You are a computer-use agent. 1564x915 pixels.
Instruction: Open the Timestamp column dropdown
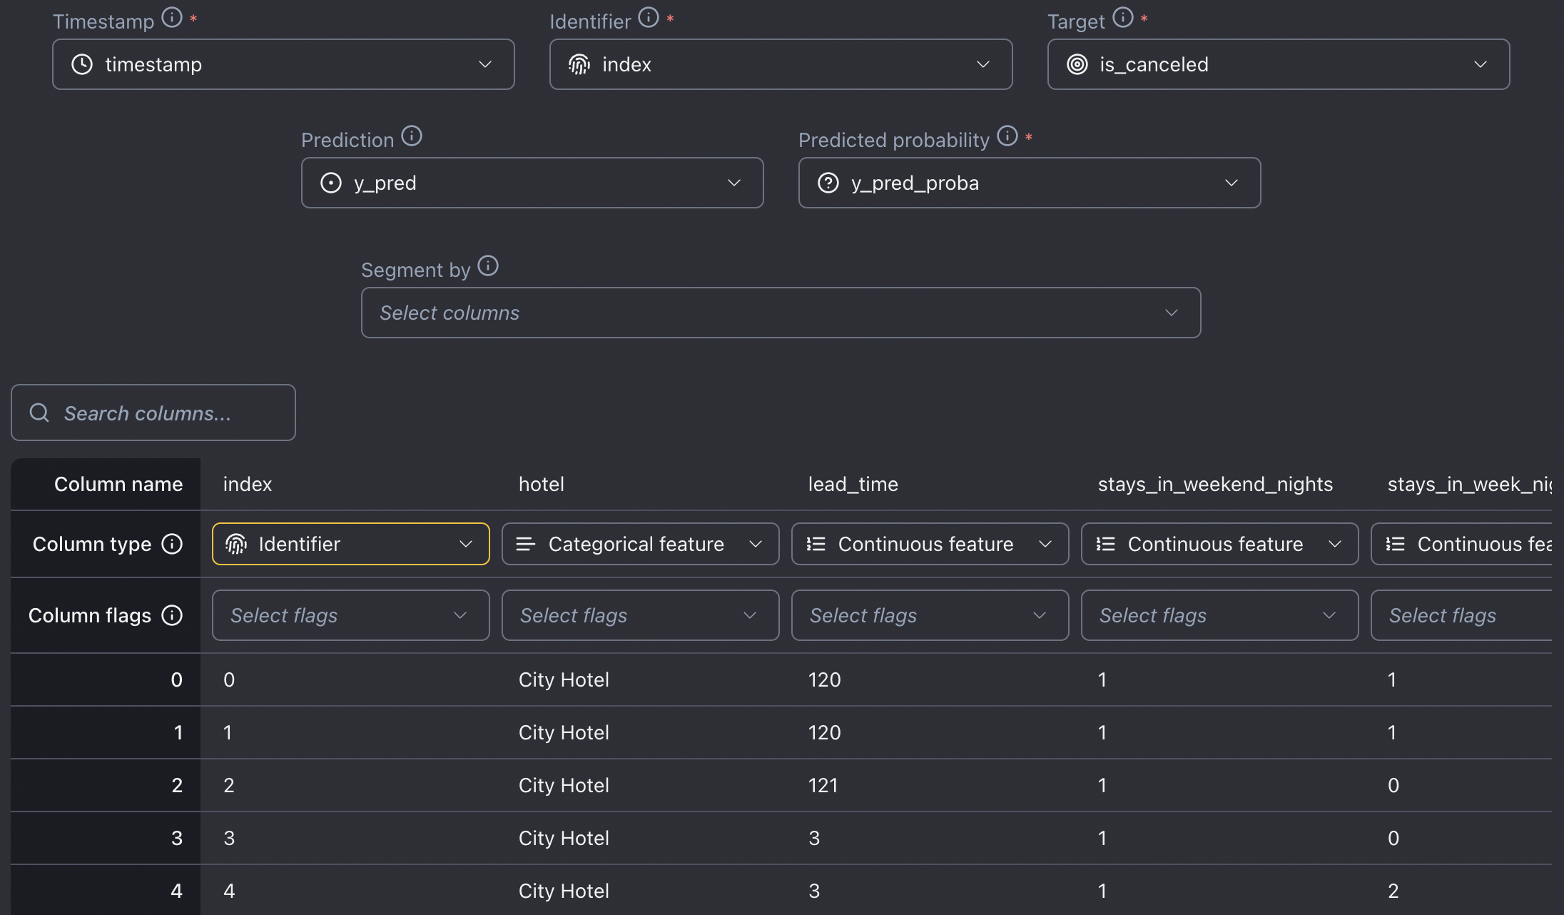pyautogui.click(x=283, y=64)
